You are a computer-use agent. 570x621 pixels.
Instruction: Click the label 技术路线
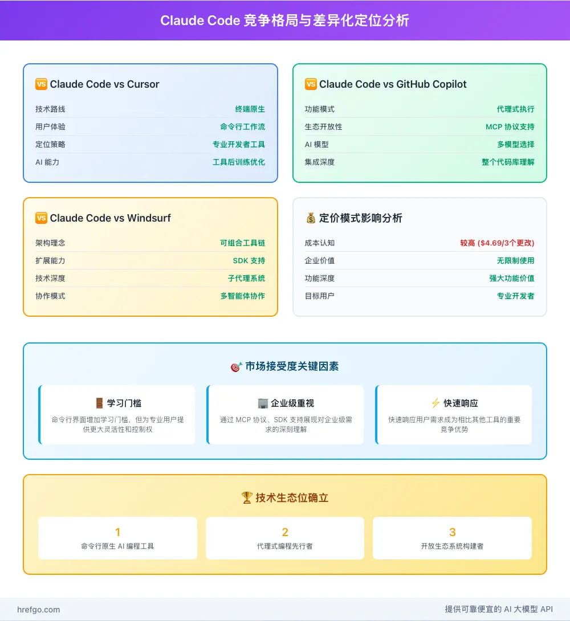coord(50,109)
